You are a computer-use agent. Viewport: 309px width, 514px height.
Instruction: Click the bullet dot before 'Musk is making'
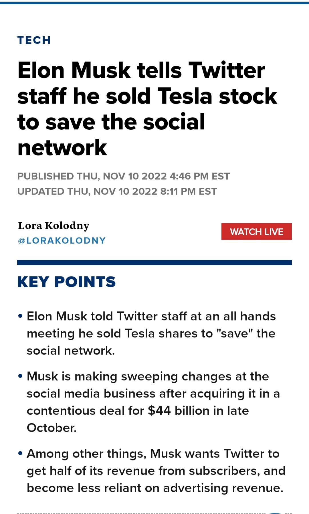point(20,376)
